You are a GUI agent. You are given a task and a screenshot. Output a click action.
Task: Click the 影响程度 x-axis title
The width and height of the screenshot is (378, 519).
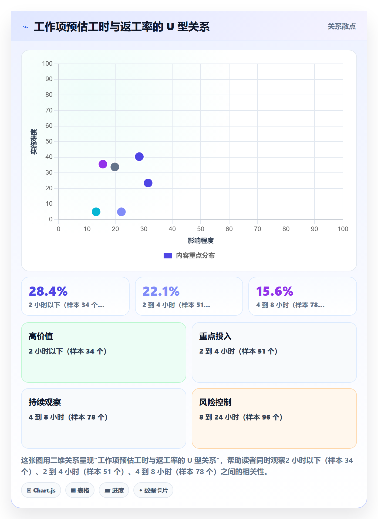pyautogui.click(x=201, y=241)
